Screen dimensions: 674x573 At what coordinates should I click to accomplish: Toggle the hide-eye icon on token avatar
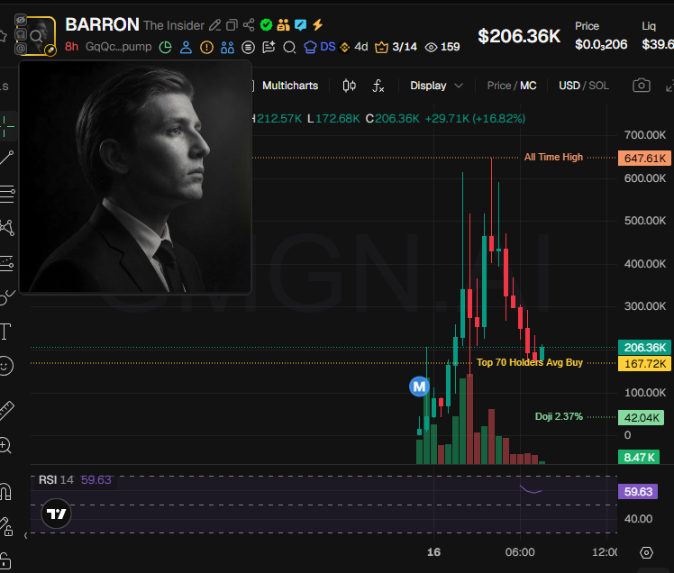click(x=21, y=20)
